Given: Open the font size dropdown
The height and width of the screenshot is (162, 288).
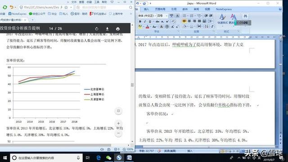Looking at the screenshot, I should (x=166, y=16).
